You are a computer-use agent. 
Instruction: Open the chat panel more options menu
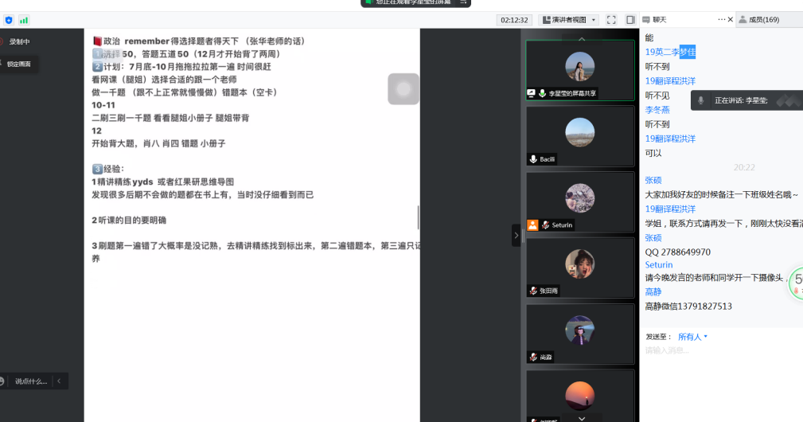point(721,19)
